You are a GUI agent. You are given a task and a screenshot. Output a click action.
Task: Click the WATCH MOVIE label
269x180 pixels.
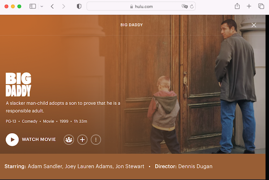pyautogui.click(x=39, y=139)
